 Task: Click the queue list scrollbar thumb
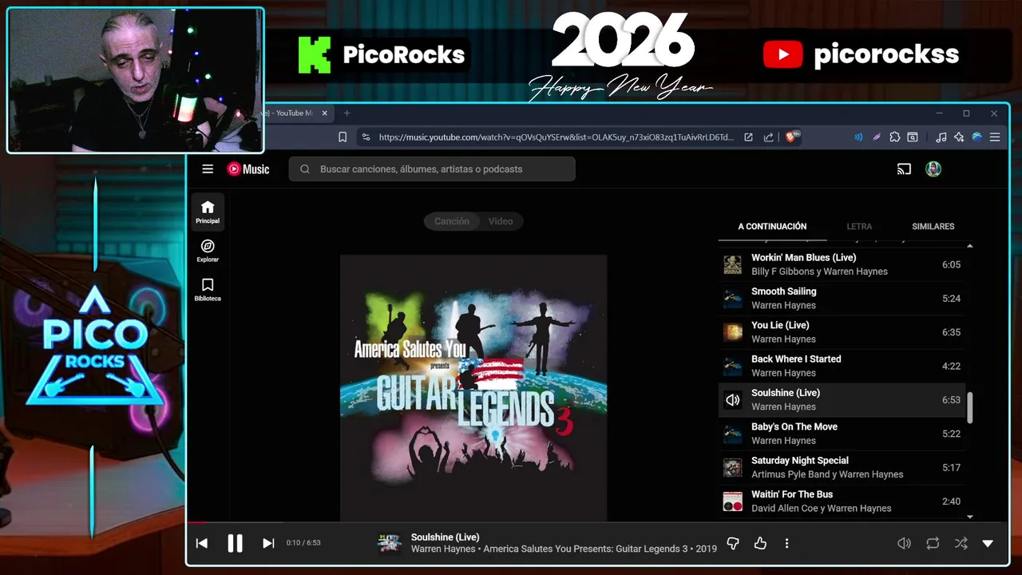[x=970, y=408]
